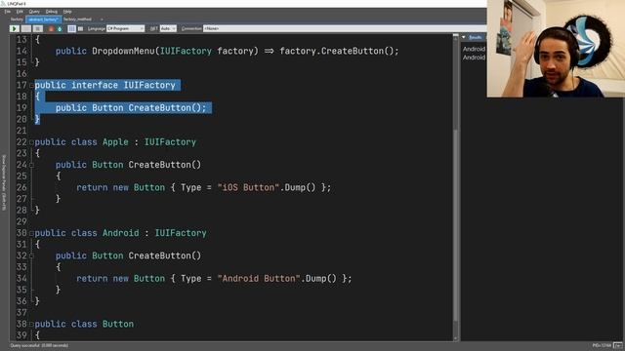The height and width of the screenshot is (351, 625).
Task: Switch to the factory_method query tab
Action: pyautogui.click(x=78, y=19)
